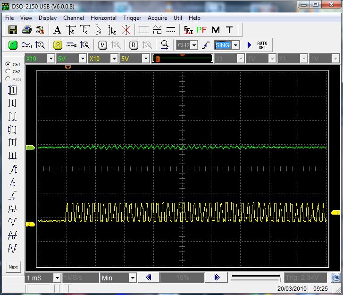Click the red crossed cursor icon

[126, 30]
